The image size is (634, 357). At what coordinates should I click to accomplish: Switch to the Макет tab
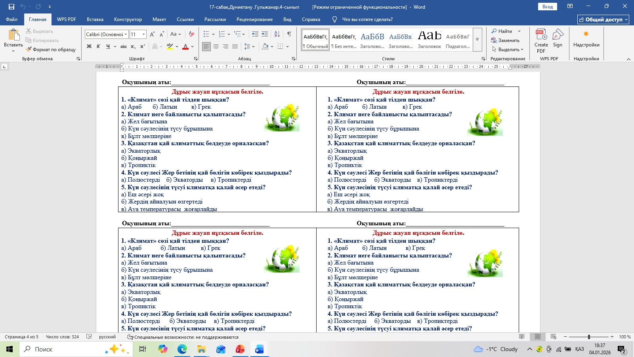(x=159, y=19)
